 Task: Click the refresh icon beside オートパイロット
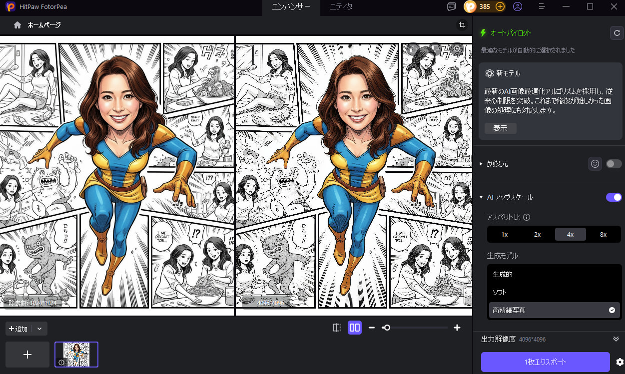click(x=617, y=33)
